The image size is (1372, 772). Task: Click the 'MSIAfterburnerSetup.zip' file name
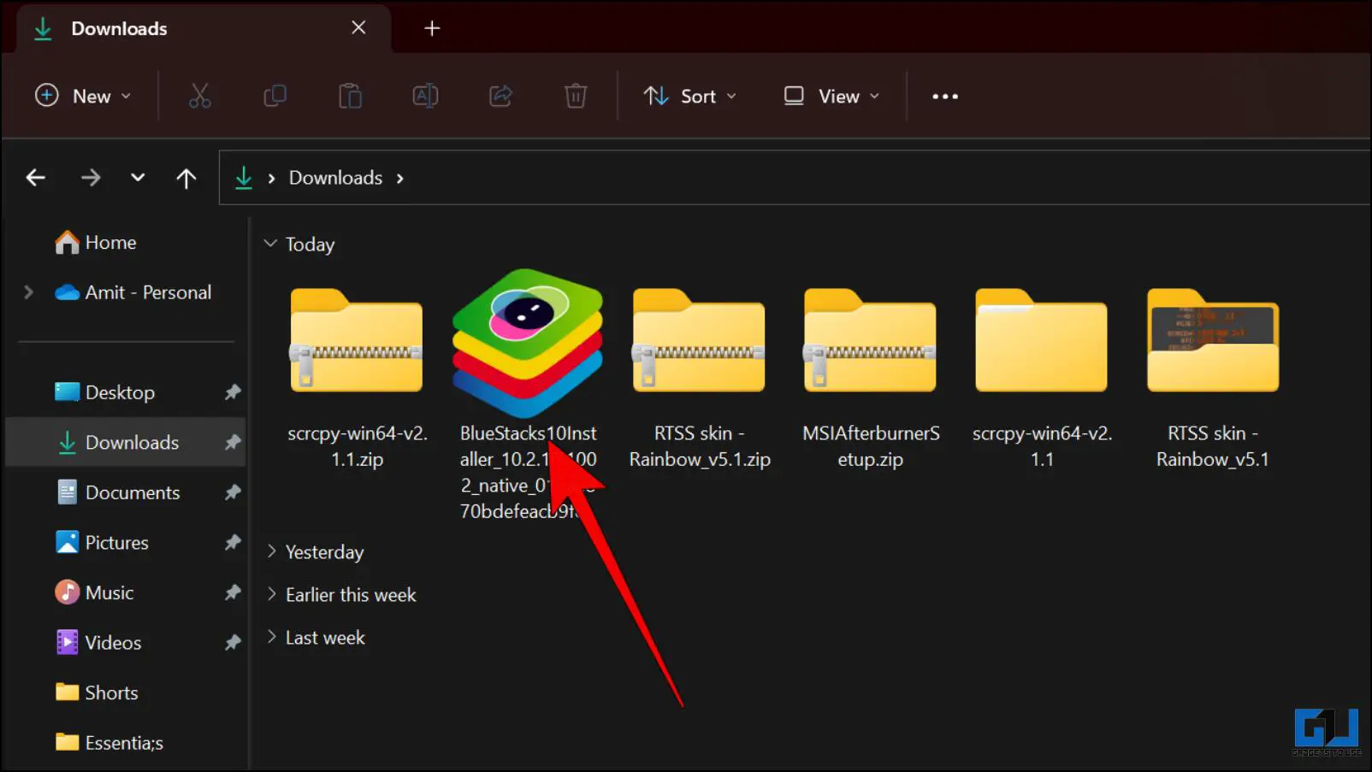coord(871,446)
